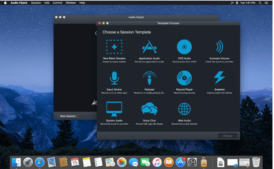This screenshot has height=169, width=274.
Task: Choose the Voice Chat cloud icon
Action: pos(149,109)
